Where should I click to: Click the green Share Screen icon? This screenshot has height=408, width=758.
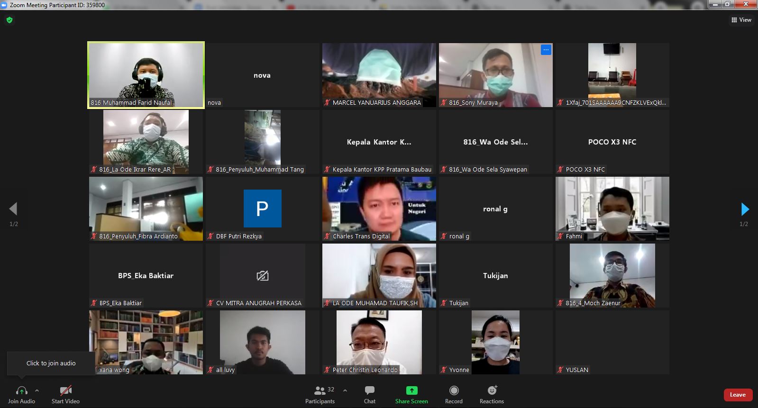coord(411,390)
